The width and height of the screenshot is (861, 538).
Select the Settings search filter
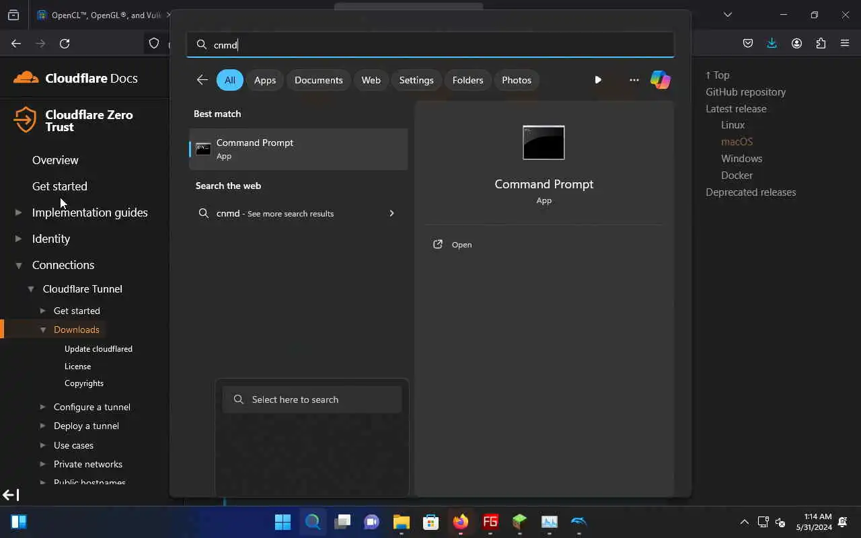(x=416, y=80)
